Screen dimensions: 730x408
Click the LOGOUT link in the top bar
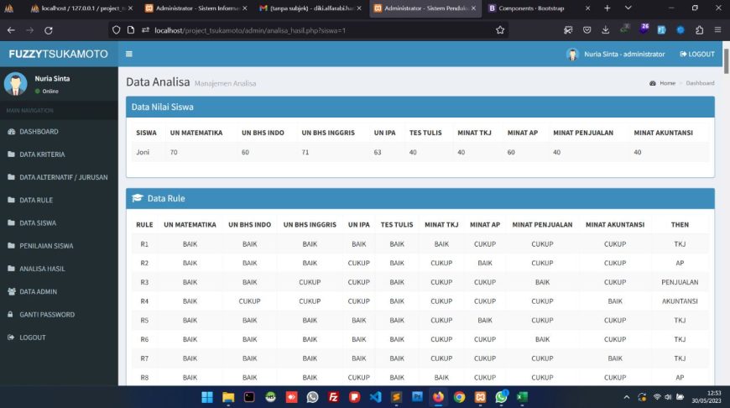tap(697, 54)
